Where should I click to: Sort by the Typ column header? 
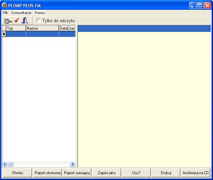16,28
